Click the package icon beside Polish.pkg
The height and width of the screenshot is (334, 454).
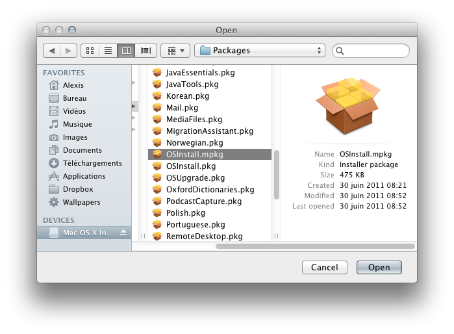[157, 212]
